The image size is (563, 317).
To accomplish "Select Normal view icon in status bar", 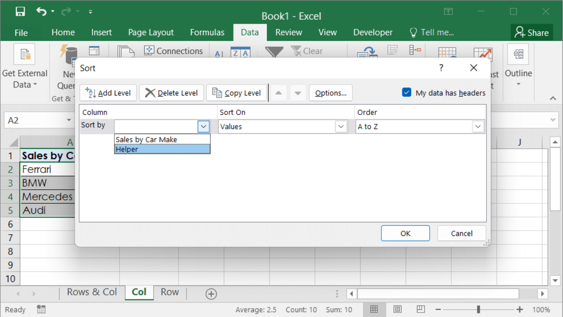I will pyautogui.click(x=374, y=309).
